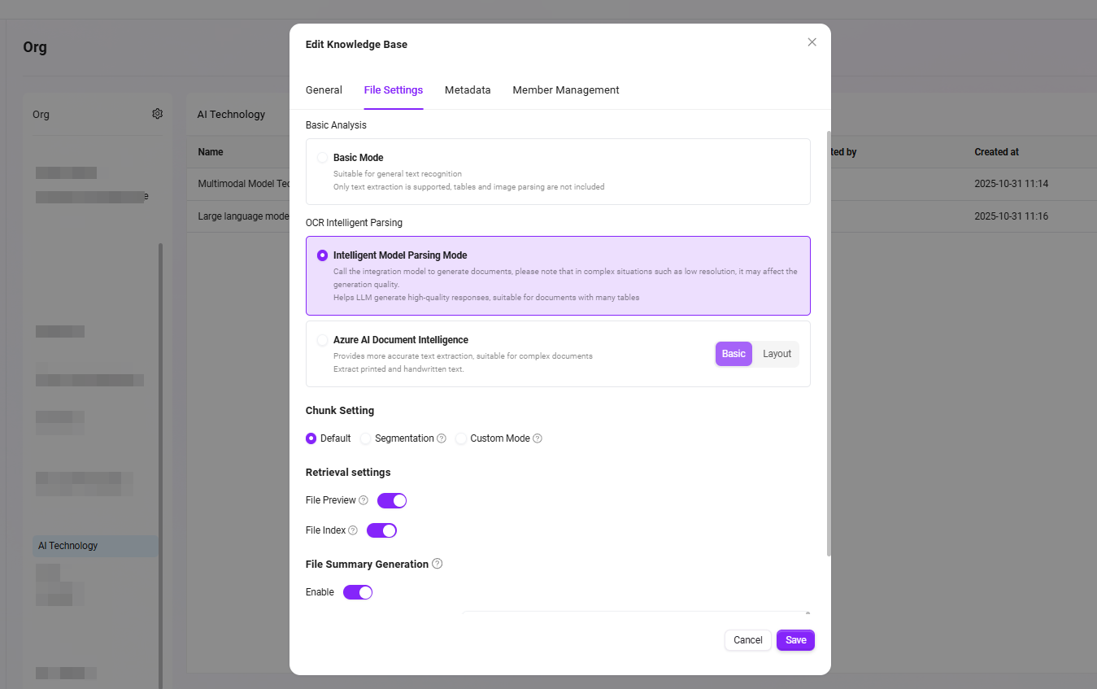This screenshot has width=1097, height=689.
Task: Turn off File Summary Enable switch
Action: 358,592
